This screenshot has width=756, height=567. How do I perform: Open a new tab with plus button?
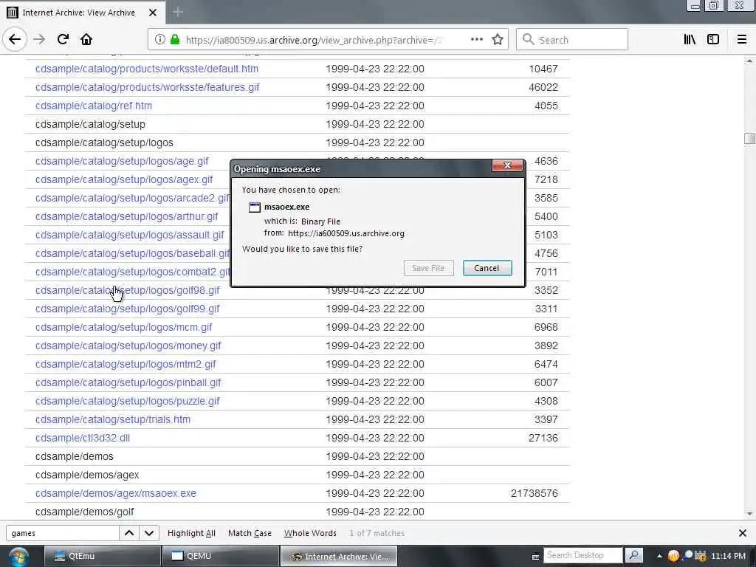(178, 12)
